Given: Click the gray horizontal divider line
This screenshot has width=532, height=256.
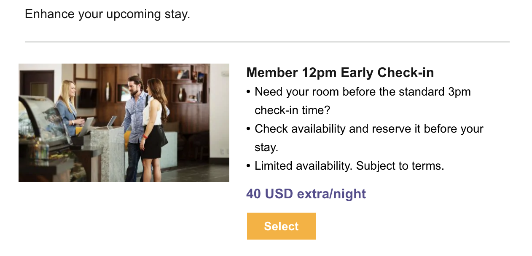Looking at the screenshot, I should (267, 42).
